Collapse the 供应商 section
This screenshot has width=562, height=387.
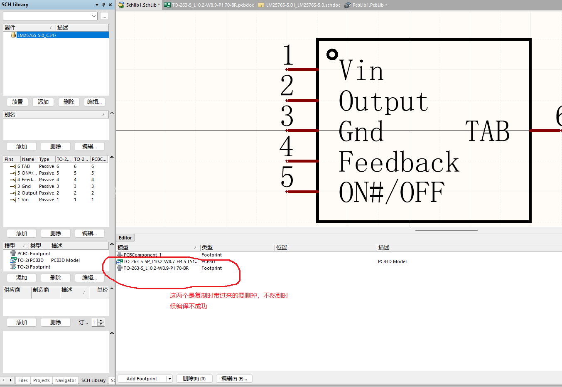[112, 288]
